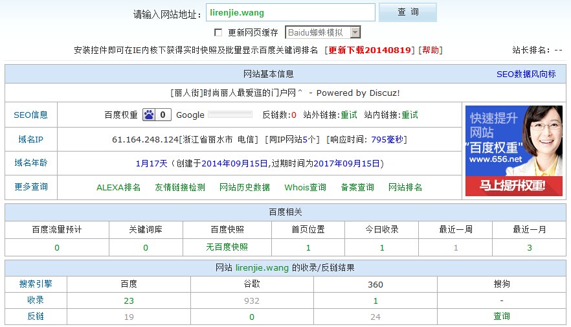Click the 360 收录 value 1
Image resolution: width=571 pixels, height=327 pixels.
click(x=375, y=301)
